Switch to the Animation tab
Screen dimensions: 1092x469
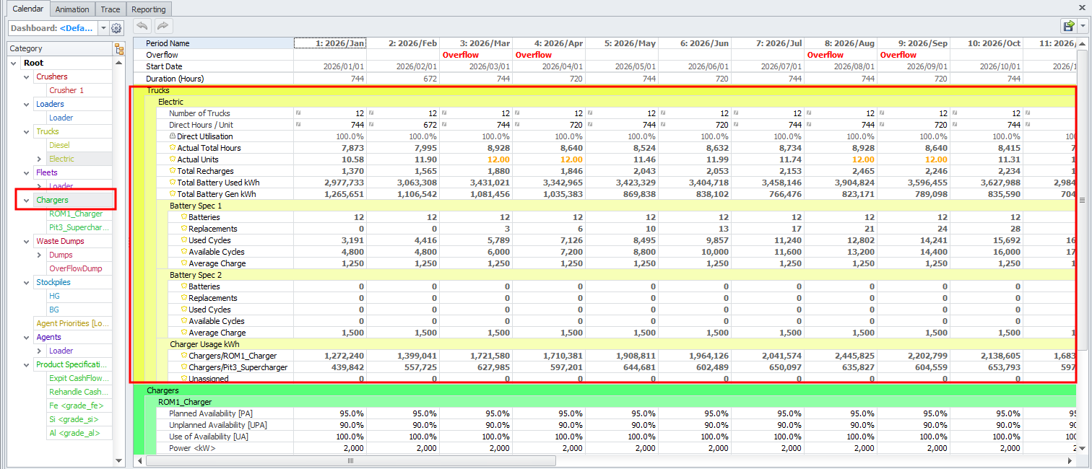tap(72, 9)
